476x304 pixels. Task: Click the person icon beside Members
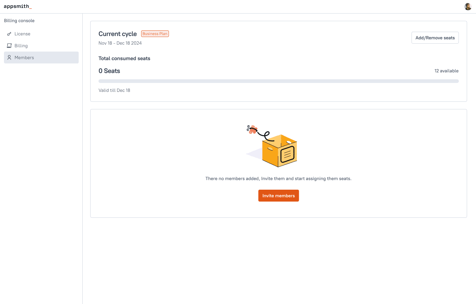[9, 57]
